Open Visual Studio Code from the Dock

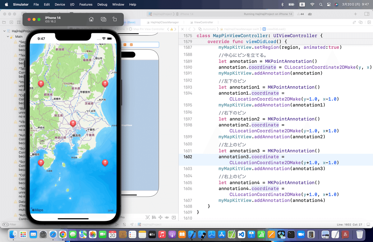242,234
